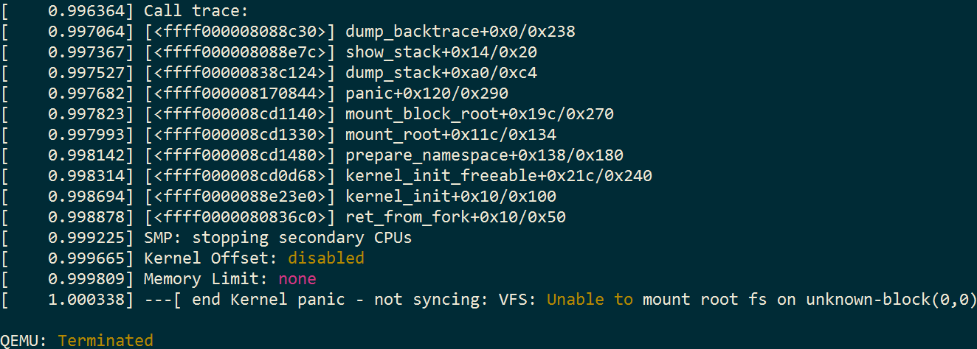The height and width of the screenshot is (349, 977).
Task: Click the panic+0x120/0x290 trace entry
Action: tap(427, 94)
